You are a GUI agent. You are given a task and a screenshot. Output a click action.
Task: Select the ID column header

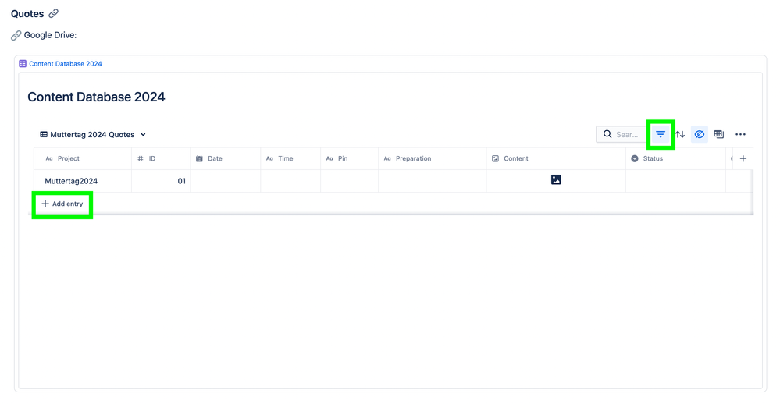161,158
